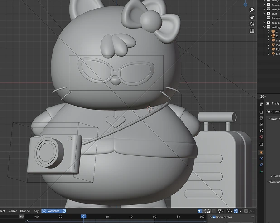Switch orthographic view with the grid icon

(x=252, y=31)
